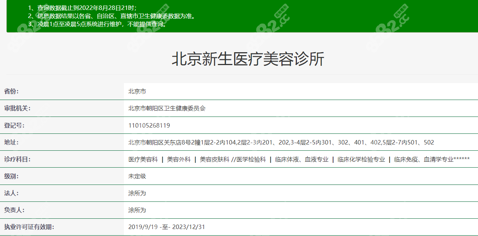Image resolution: width=478 pixels, height=236 pixels.
Task: Click the 法人 label
Action: [11, 193]
